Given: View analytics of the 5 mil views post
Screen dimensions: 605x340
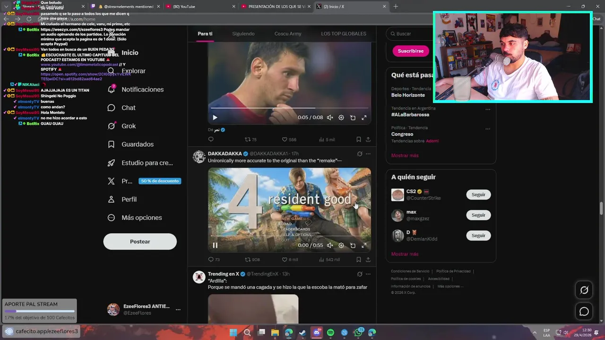Looking at the screenshot, I should coord(327,139).
